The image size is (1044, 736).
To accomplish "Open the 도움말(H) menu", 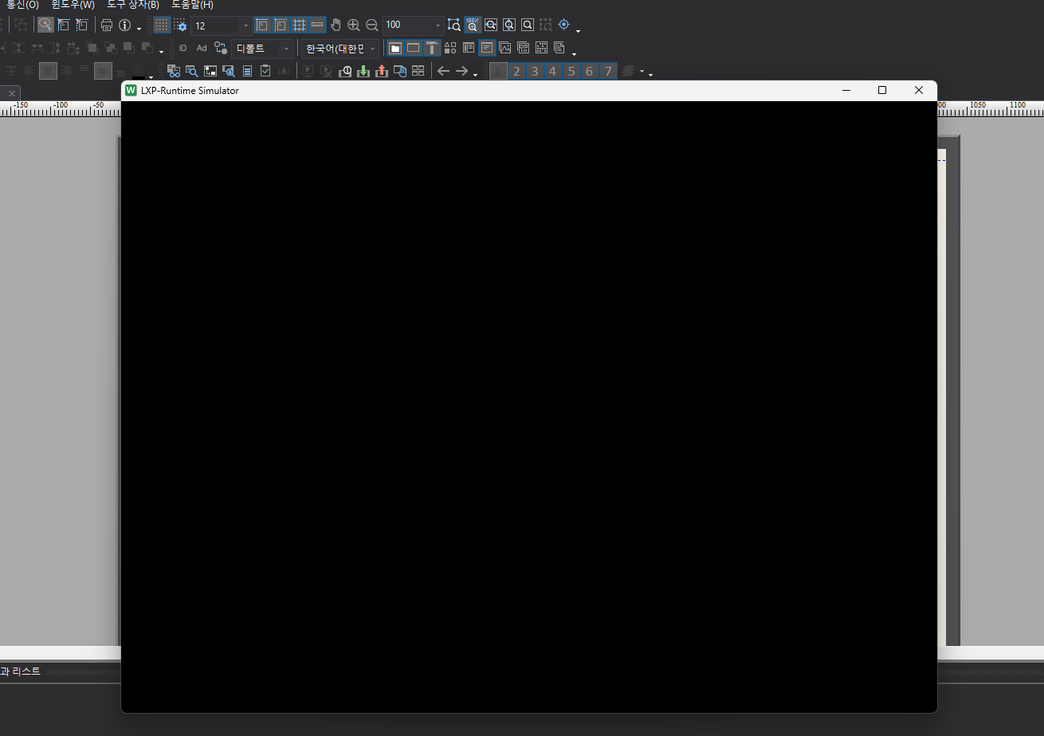I will (x=193, y=5).
